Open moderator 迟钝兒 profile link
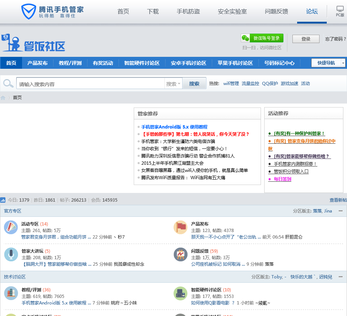 pos(326,277)
